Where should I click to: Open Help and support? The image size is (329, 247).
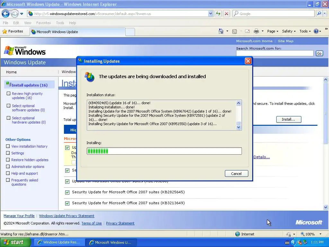click(x=24, y=173)
